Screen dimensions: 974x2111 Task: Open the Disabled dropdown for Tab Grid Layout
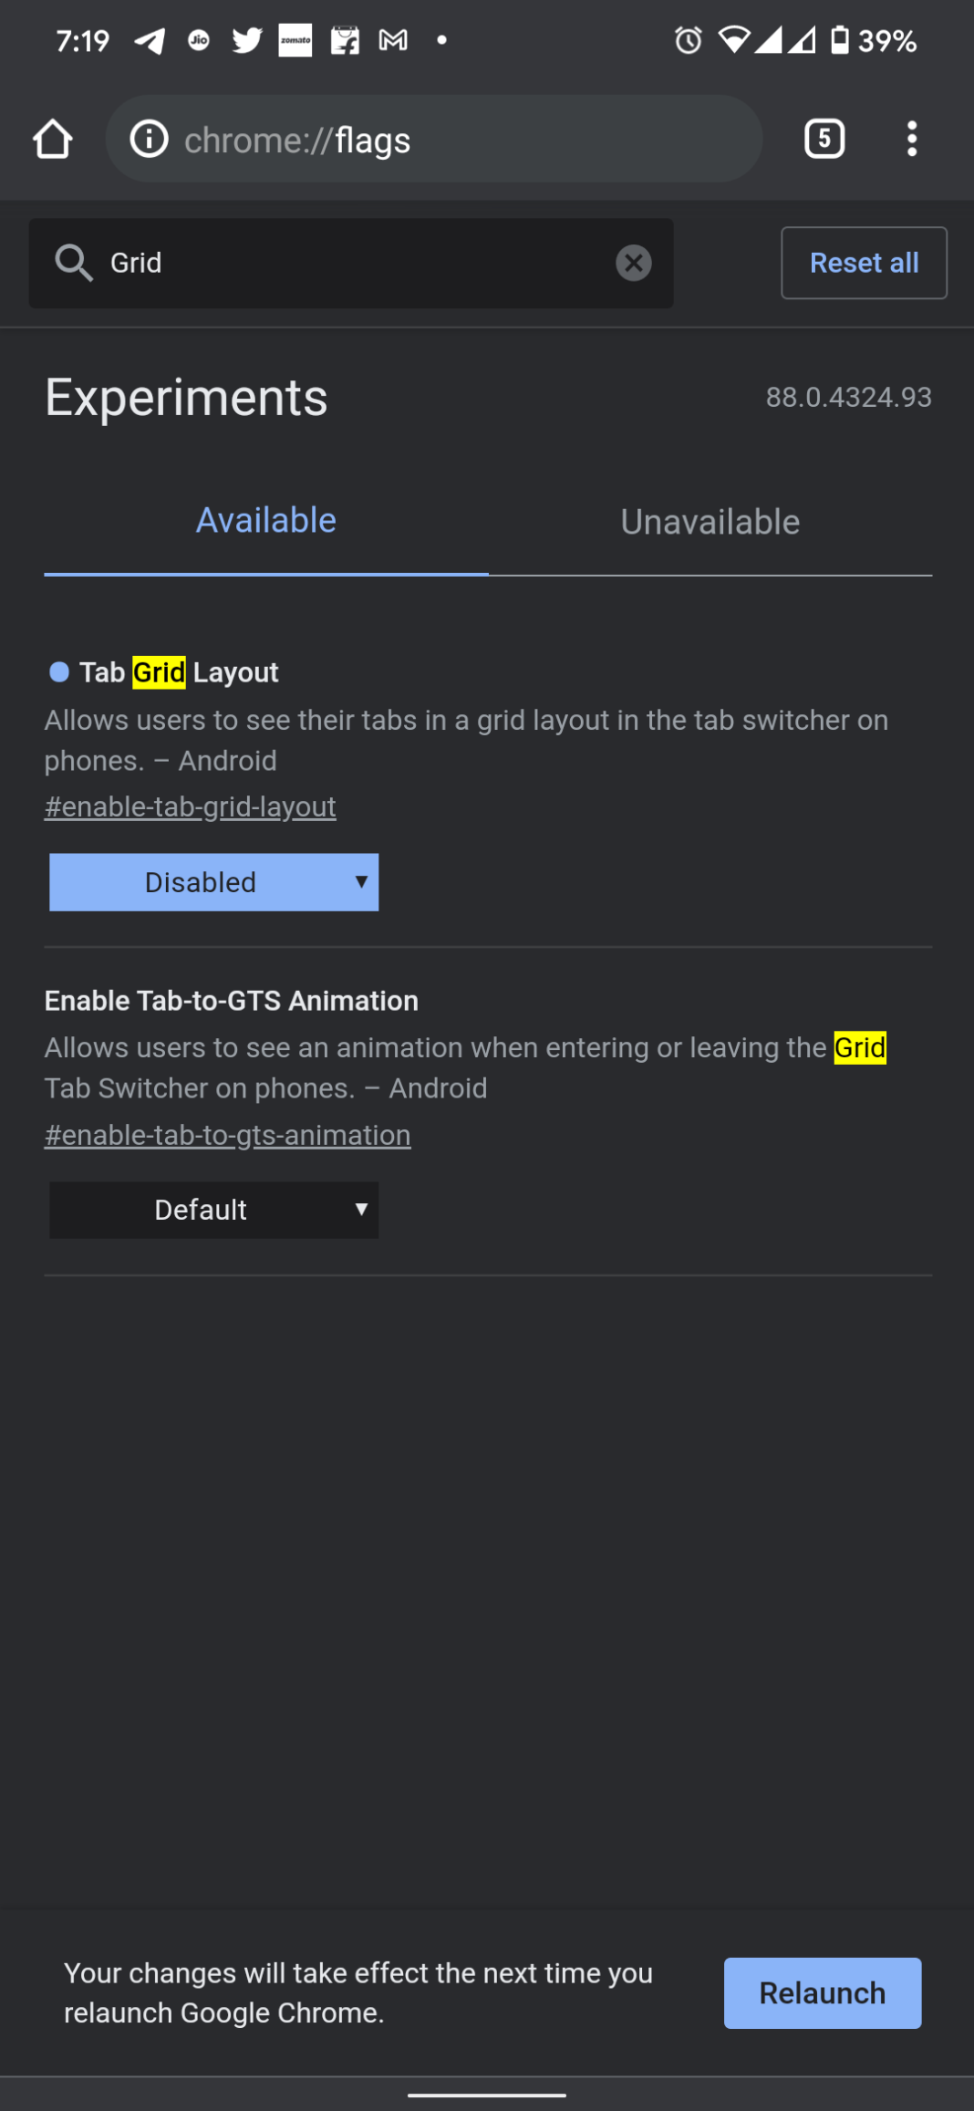point(213,881)
